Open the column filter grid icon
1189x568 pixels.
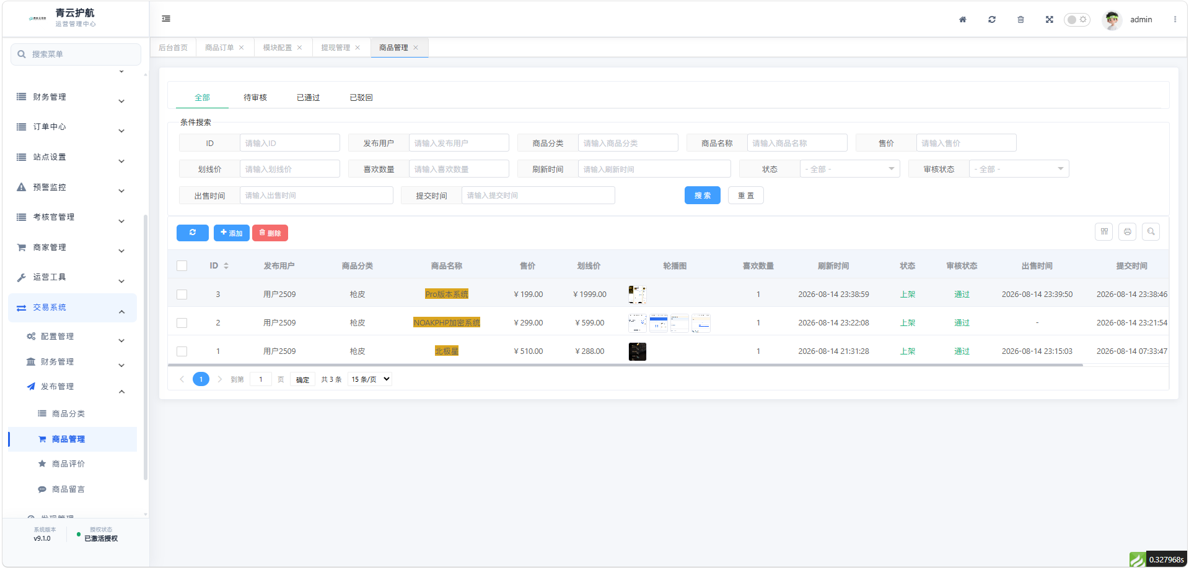(1104, 231)
